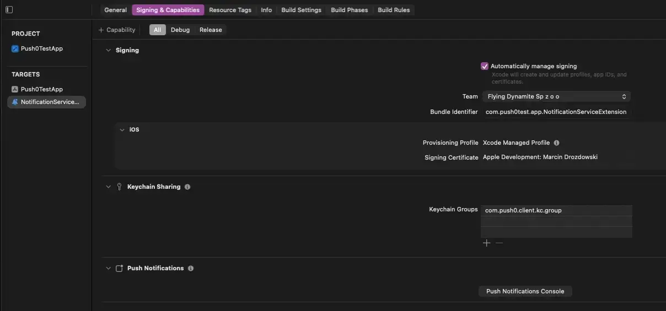Open the Build Phases tab
Viewport: 666px width, 311px height.
[x=350, y=10]
